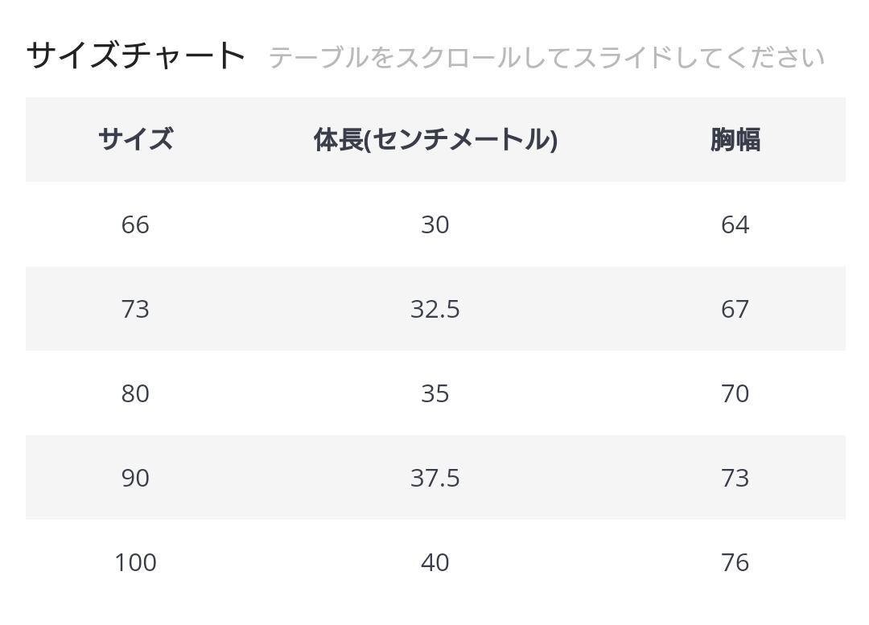Select the size 100 cell
Viewport: 869px width, 625px height.
[135, 563]
